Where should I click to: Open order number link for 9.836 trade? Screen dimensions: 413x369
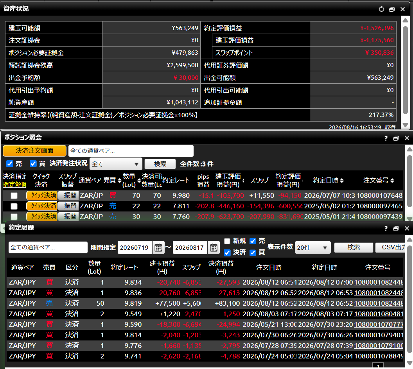coord(379,293)
